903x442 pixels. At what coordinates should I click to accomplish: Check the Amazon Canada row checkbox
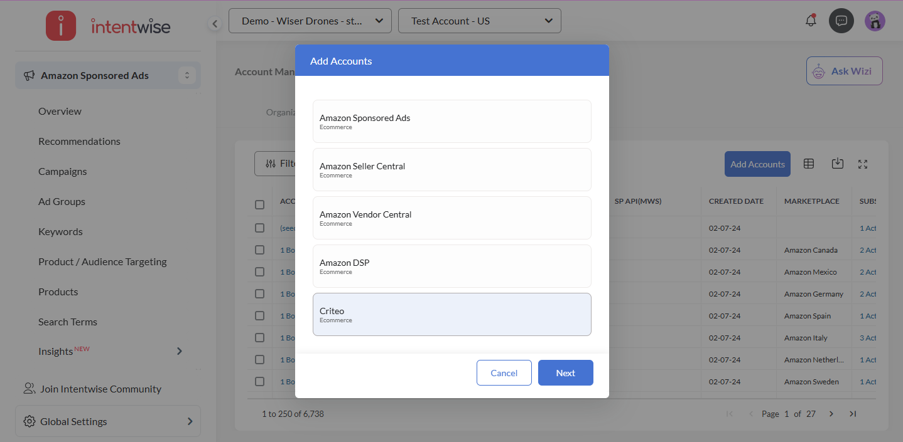pyautogui.click(x=259, y=250)
